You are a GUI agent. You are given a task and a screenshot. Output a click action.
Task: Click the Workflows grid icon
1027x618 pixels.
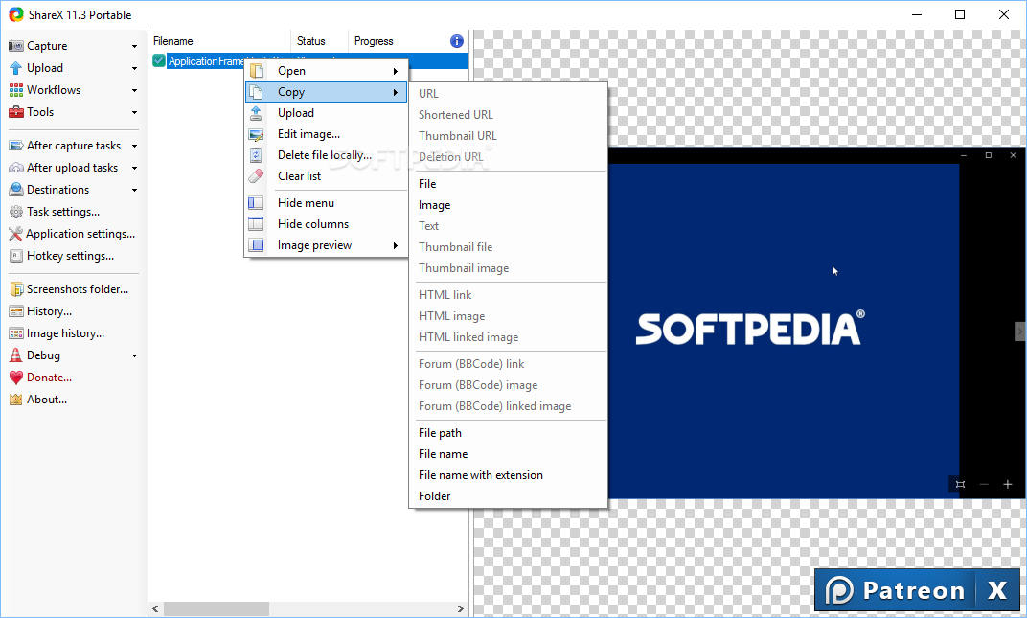[x=15, y=90]
